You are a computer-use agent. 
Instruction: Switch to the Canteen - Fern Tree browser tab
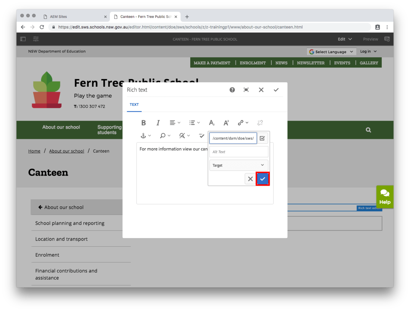click(x=146, y=17)
